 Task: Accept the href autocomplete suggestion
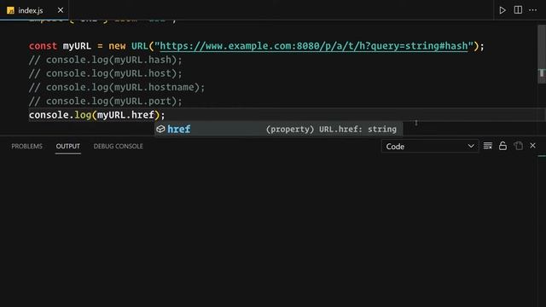click(x=278, y=129)
